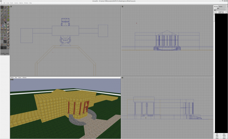Toggle the front-view viewport corner menu button

pyautogui.click(x=122, y=7)
